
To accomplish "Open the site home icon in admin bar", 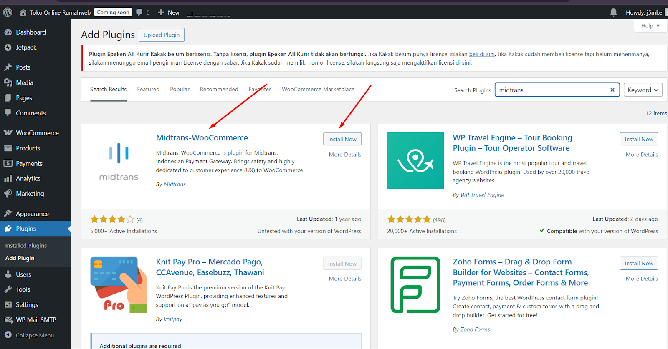I will (23, 12).
